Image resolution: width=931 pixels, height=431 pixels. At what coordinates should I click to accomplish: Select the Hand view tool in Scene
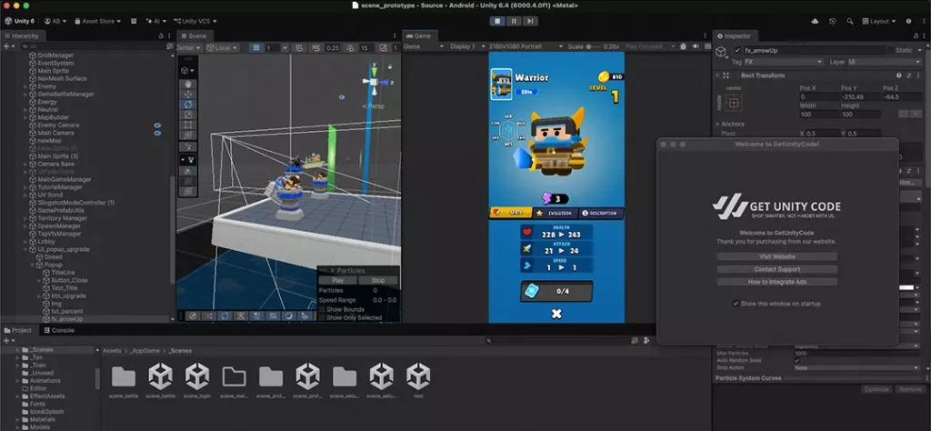[x=188, y=85]
